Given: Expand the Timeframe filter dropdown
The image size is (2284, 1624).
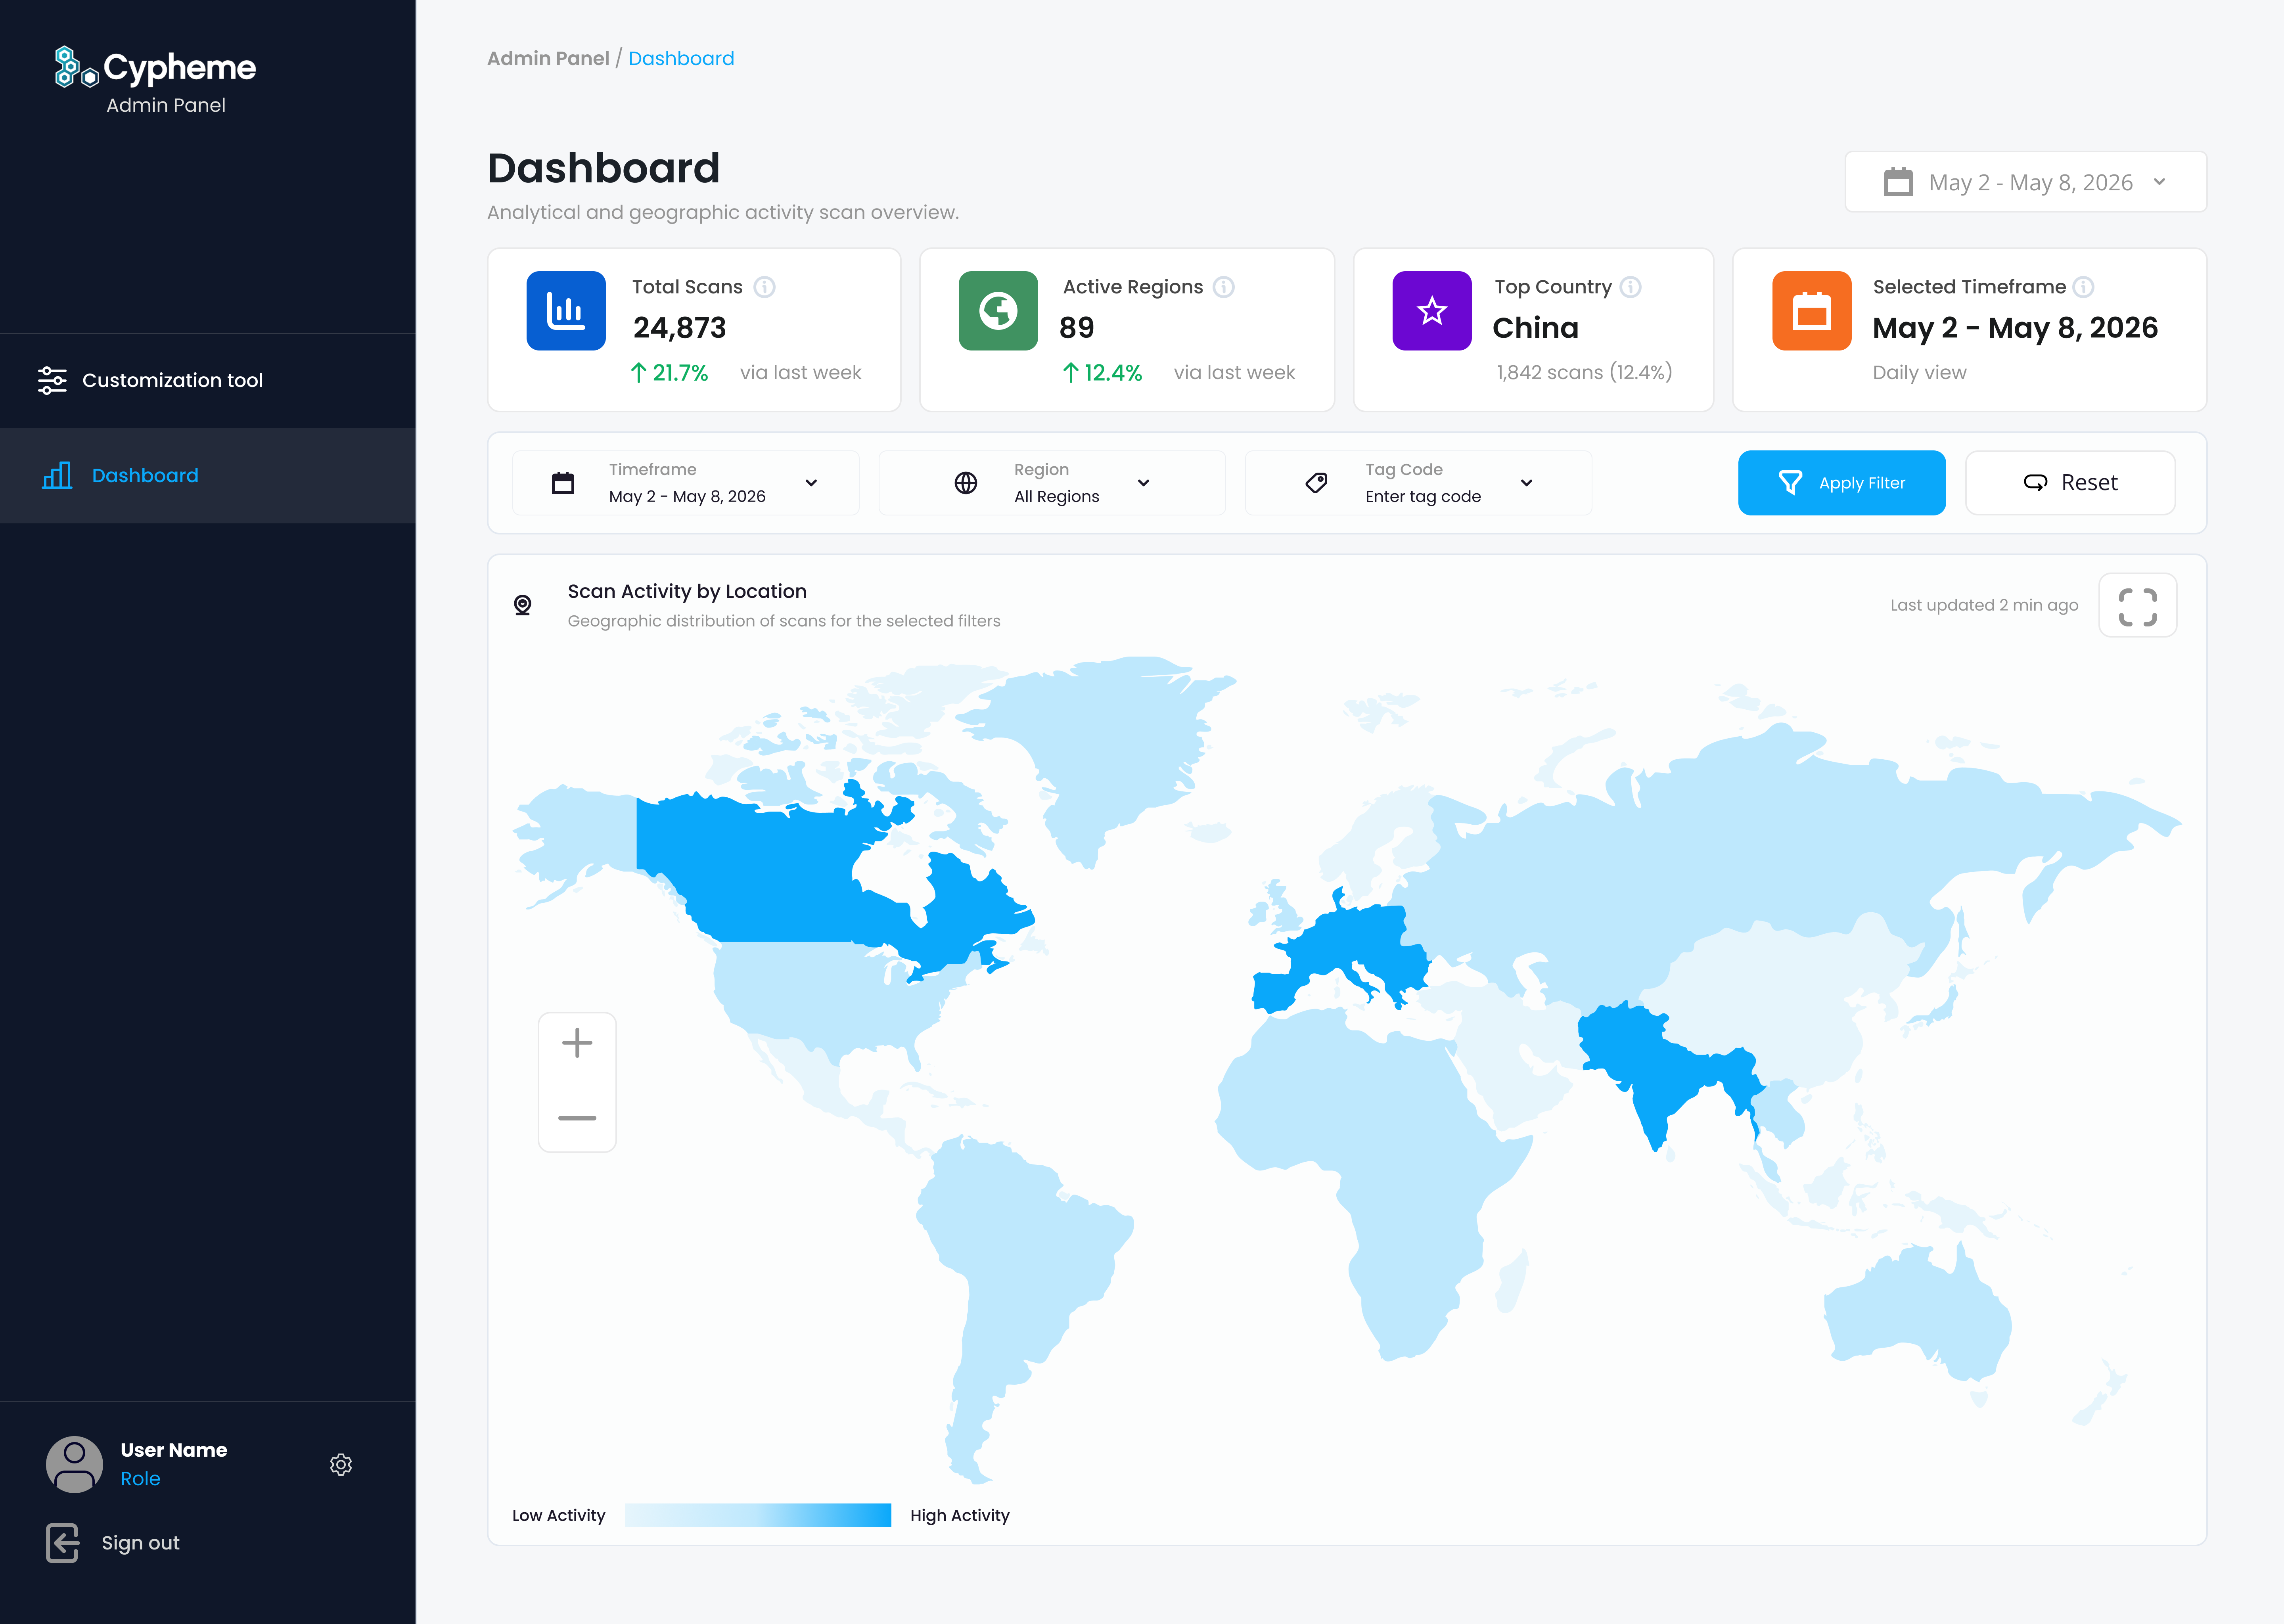Looking at the screenshot, I should pos(686,483).
